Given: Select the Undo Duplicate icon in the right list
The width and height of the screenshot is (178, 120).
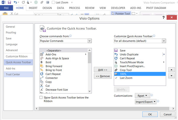Looking at the screenshot, I should pos(116,54).
